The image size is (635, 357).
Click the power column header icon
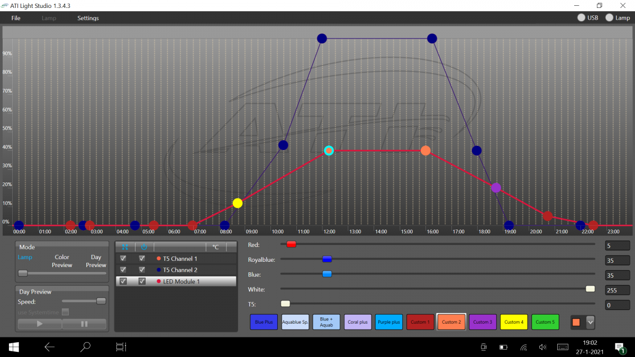[x=144, y=247]
